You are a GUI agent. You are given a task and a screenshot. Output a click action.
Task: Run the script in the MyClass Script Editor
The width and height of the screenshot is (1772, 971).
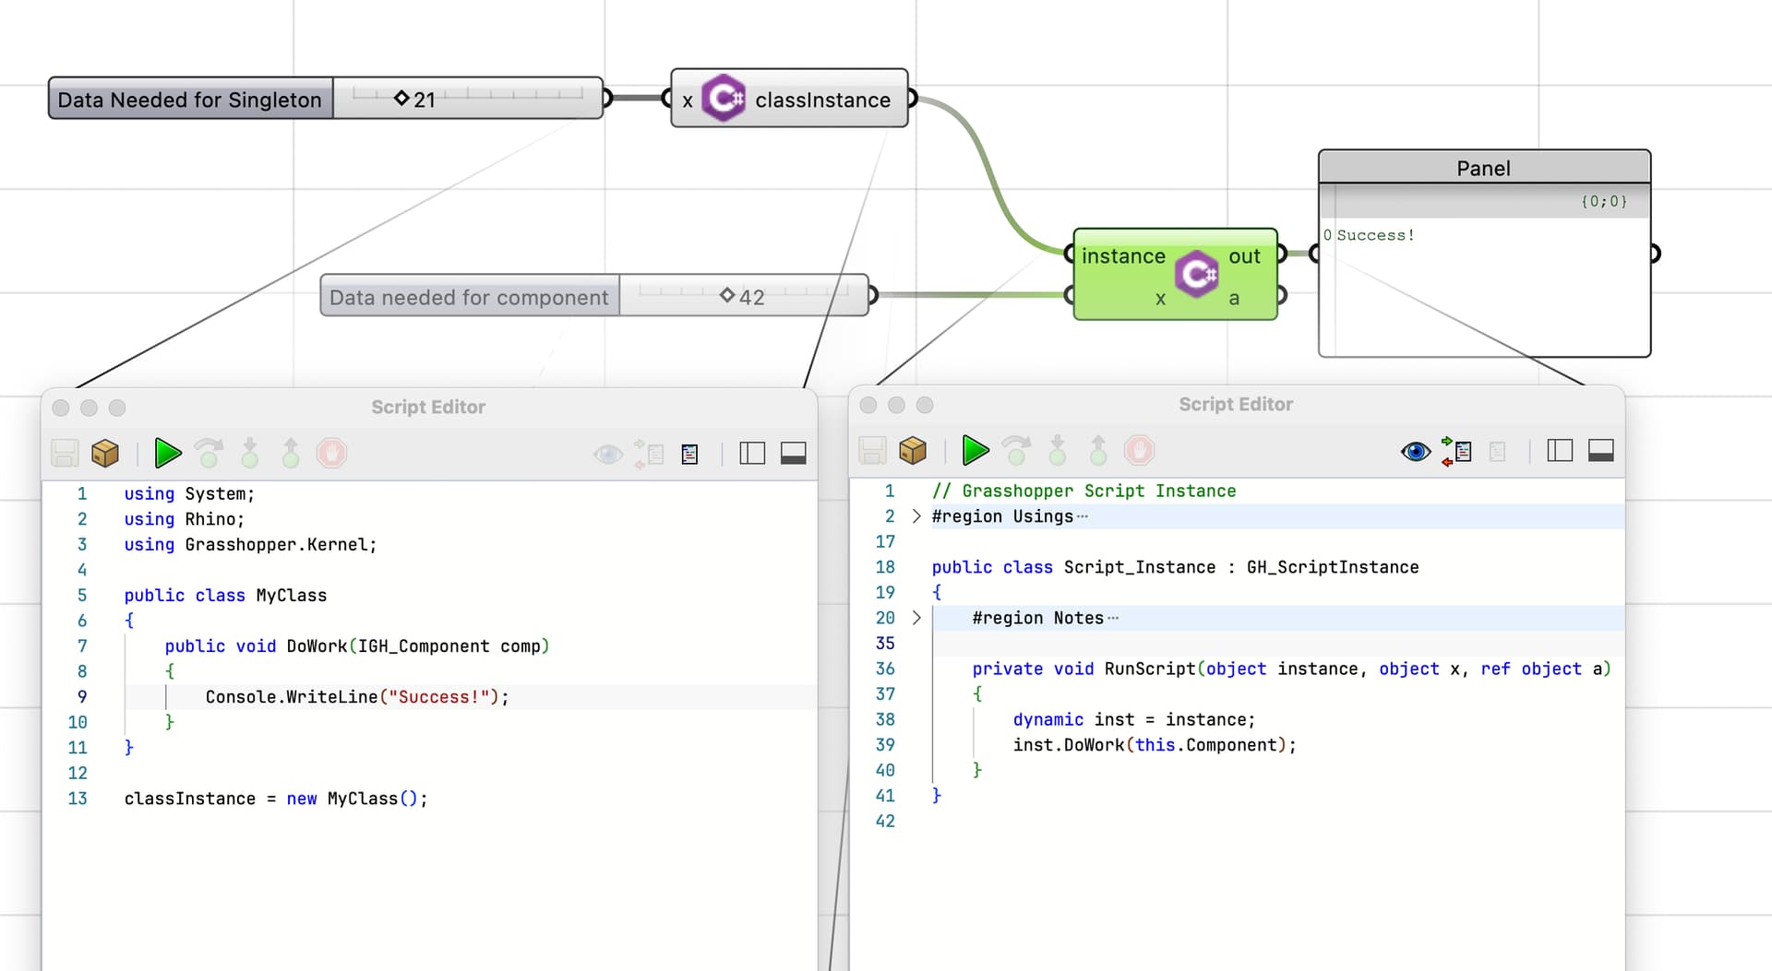(x=167, y=453)
